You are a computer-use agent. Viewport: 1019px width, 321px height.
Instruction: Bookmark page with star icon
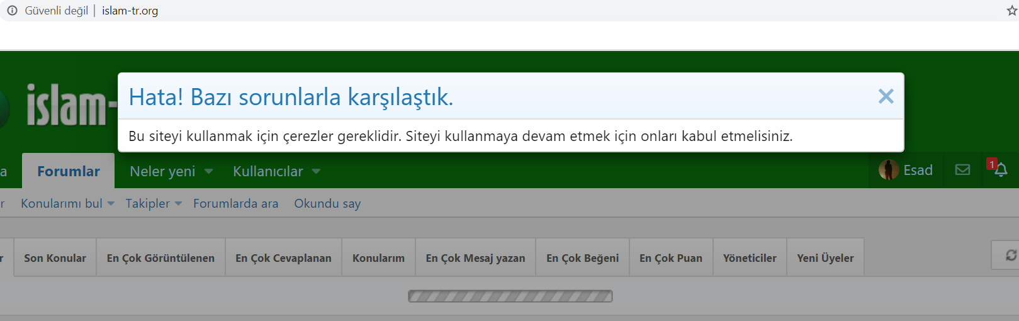pyautogui.click(x=1011, y=11)
